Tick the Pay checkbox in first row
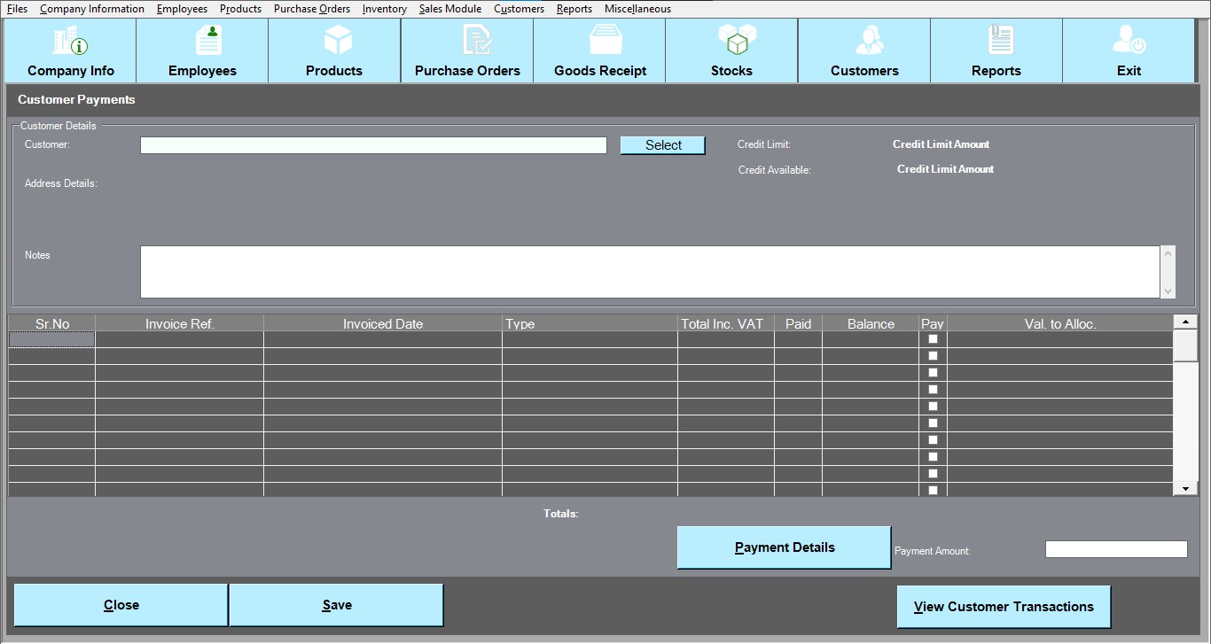1211x644 pixels. click(933, 339)
